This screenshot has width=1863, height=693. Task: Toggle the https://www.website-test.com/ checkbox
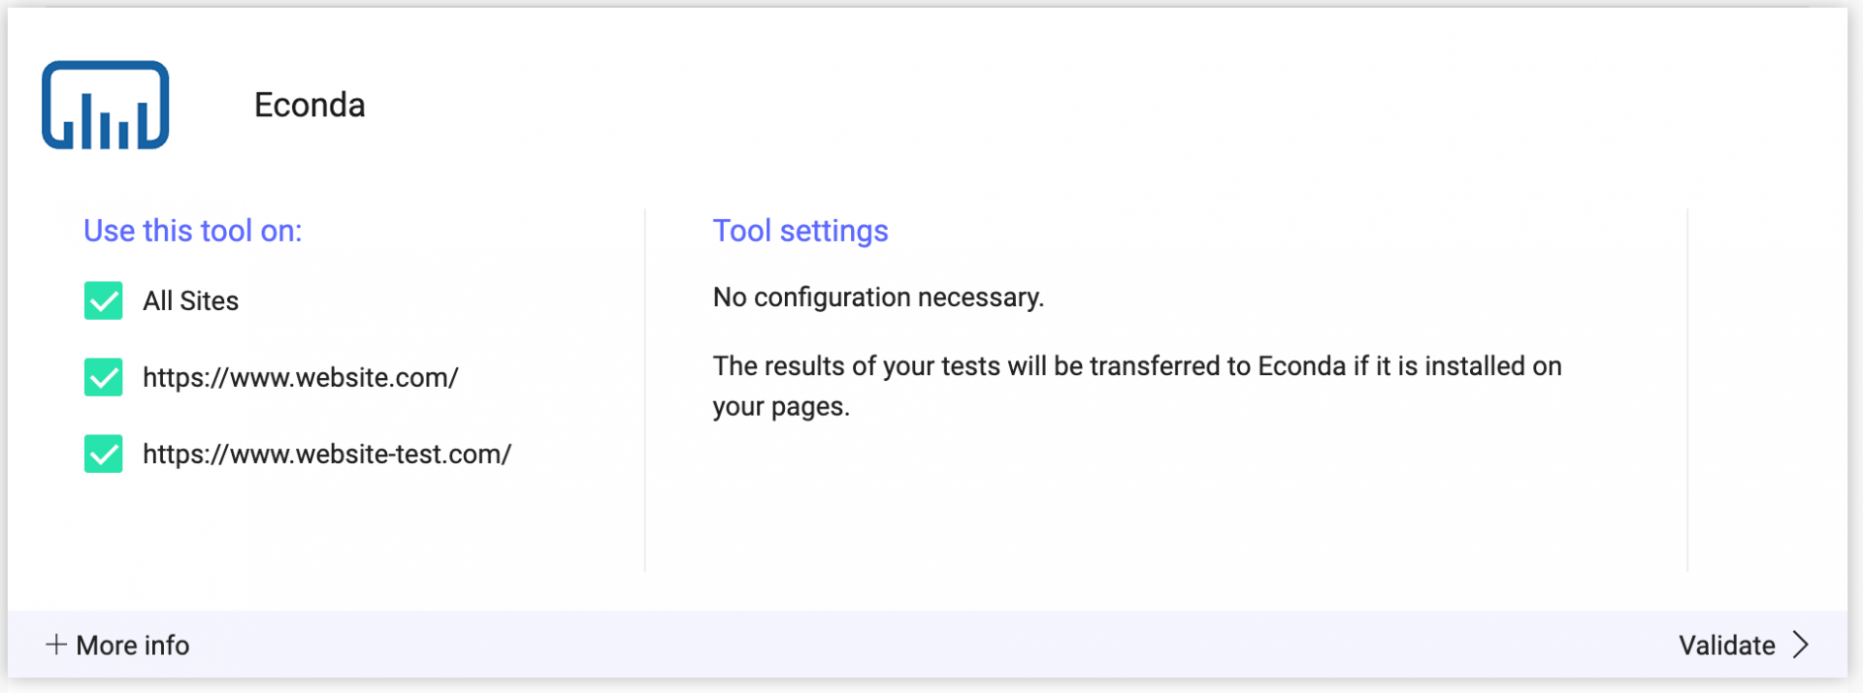tap(103, 454)
